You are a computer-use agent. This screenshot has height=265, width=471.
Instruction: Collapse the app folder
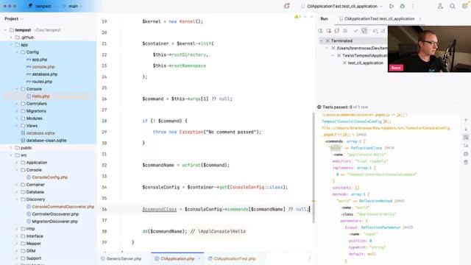(x=11, y=45)
